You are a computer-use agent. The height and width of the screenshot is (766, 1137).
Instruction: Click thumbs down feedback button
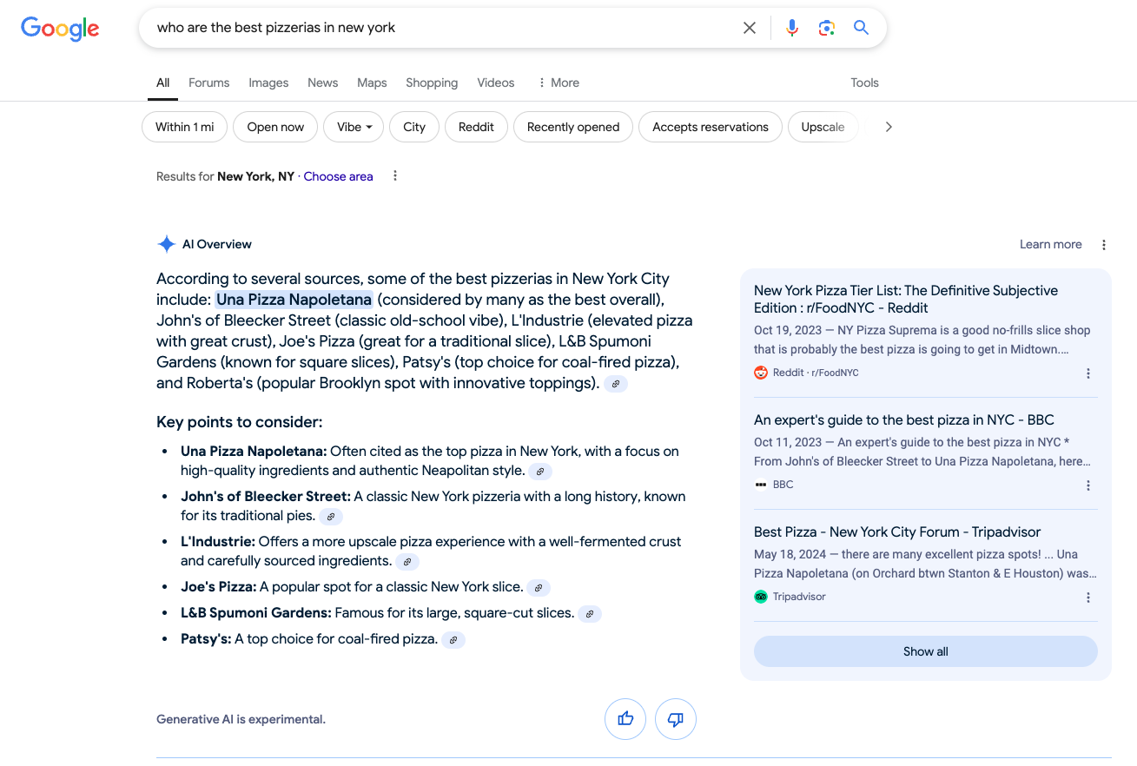tap(676, 719)
